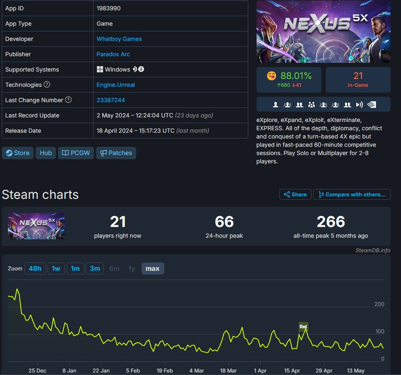Set chart zoom to 48h
Image resolution: width=401 pixels, height=375 pixels.
click(x=35, y=269)
